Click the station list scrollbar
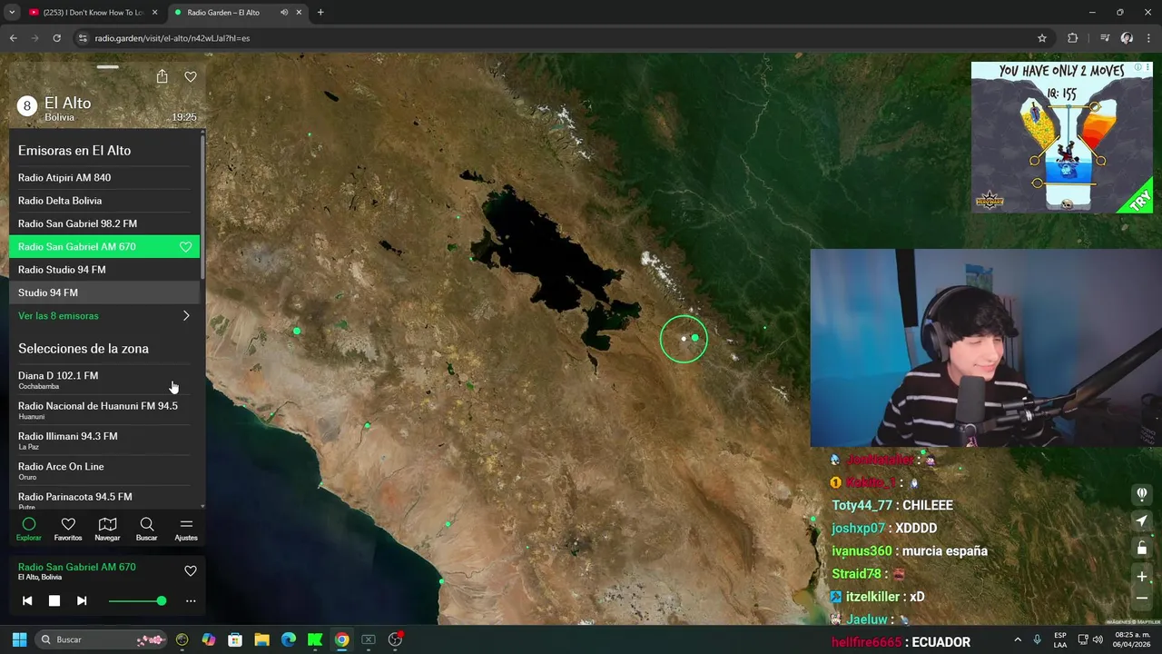The image size is (1162, 654). click(x=202, y=207)
